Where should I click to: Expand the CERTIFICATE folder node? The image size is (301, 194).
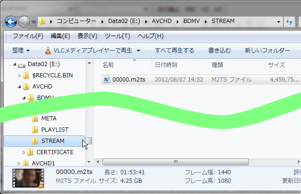click(x=24, y=152)
